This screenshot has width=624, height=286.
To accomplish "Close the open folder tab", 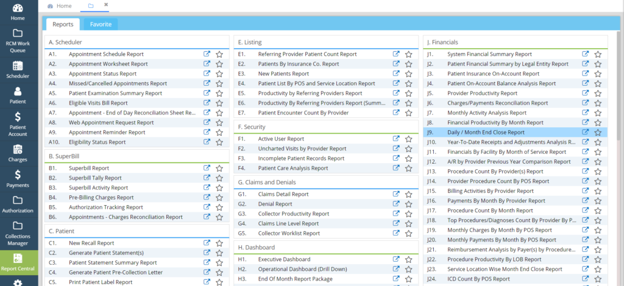I will point(106,4).
